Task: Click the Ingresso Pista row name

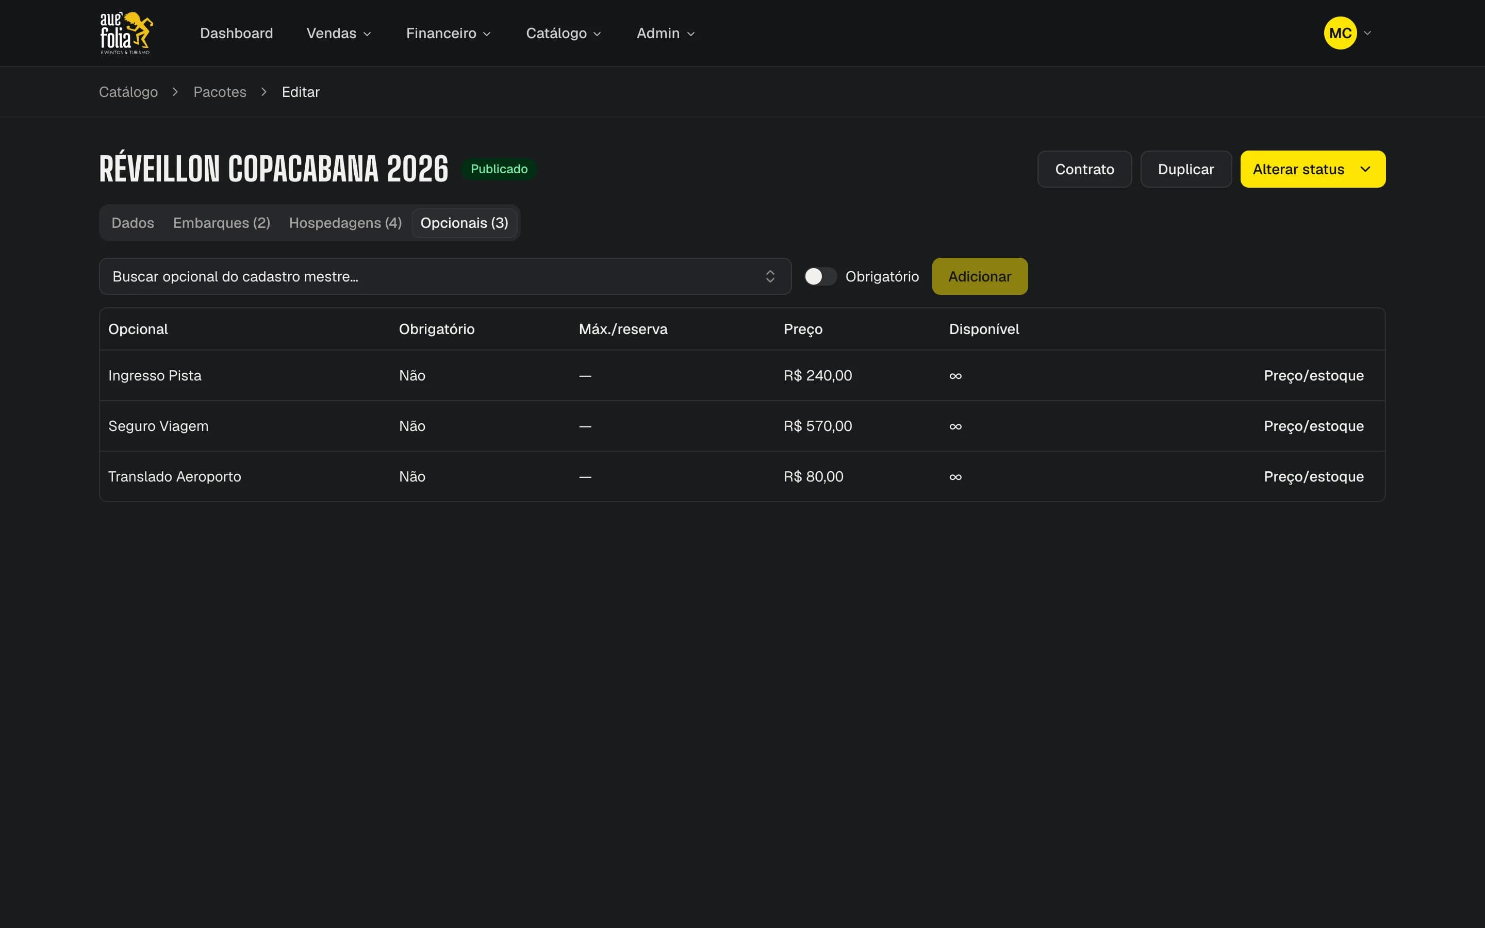Action: pyautogui.click(x=155, y=376)
